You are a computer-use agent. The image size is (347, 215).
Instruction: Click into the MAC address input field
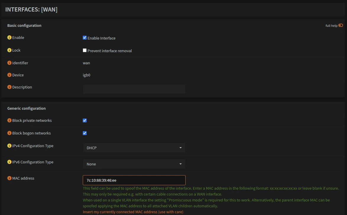click(134, 180)
